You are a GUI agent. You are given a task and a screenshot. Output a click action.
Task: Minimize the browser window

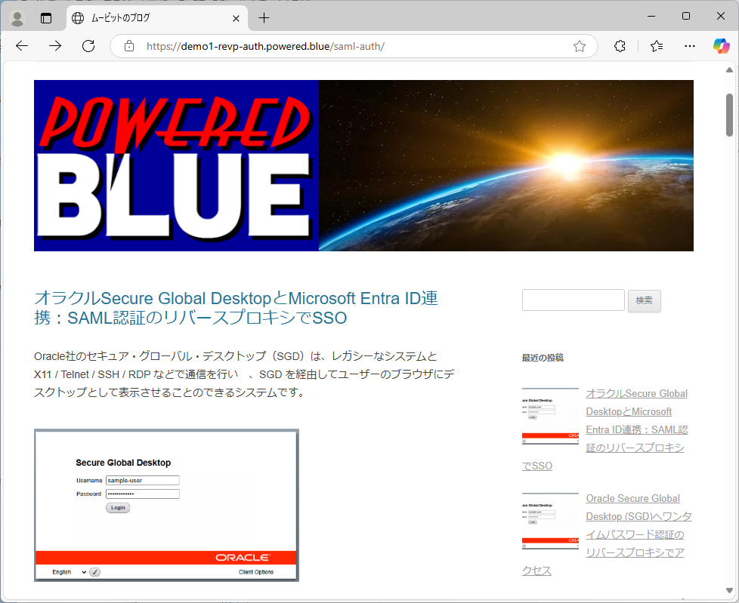[x=651, y=16]
